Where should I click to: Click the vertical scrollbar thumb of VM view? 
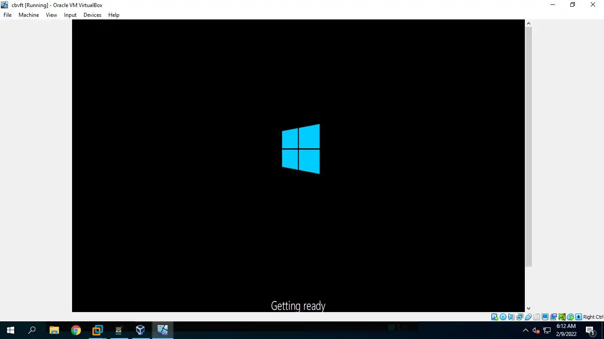click(x=528, y=147)
